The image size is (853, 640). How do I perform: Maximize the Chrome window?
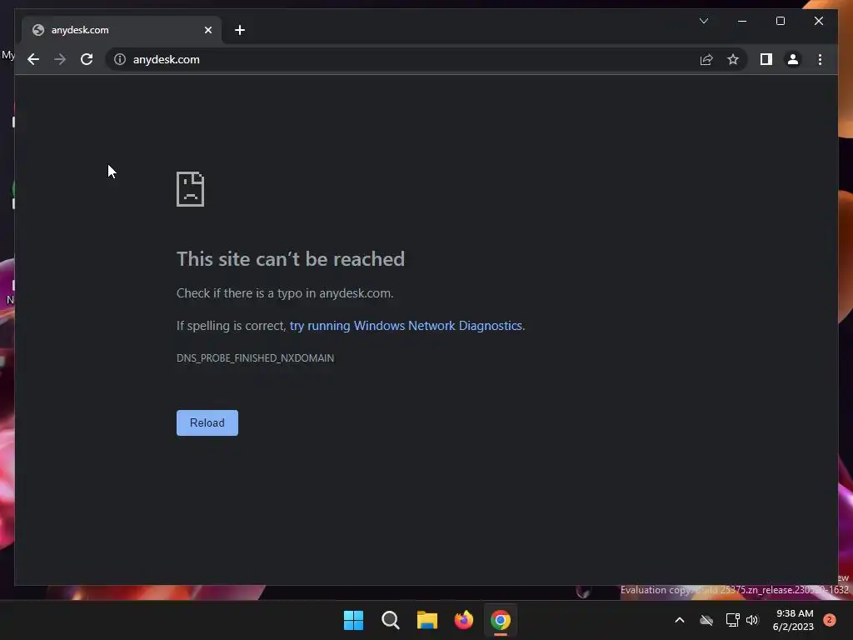click(x=780, y=21)
